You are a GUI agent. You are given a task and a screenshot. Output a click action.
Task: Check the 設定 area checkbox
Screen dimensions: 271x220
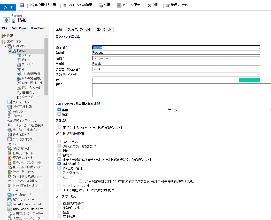point(59,114)
